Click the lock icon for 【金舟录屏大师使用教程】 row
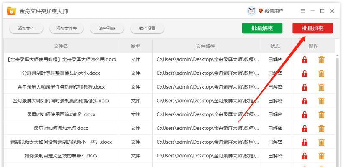The image size is (343, 167). [x=305, y=60]
